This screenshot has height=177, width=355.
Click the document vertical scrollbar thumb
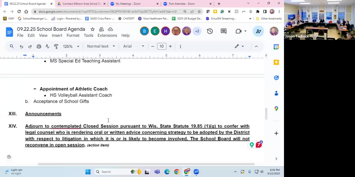(266, 114)
